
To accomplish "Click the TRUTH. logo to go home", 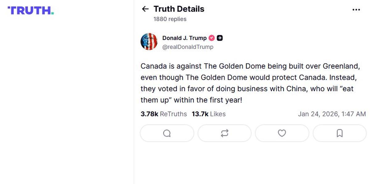I will (x=31, y=10).
